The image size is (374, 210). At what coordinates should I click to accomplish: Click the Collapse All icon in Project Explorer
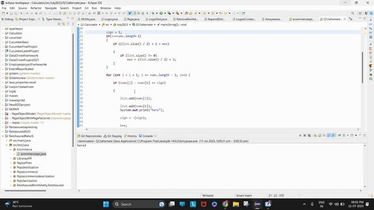click(x=59, y=24)
